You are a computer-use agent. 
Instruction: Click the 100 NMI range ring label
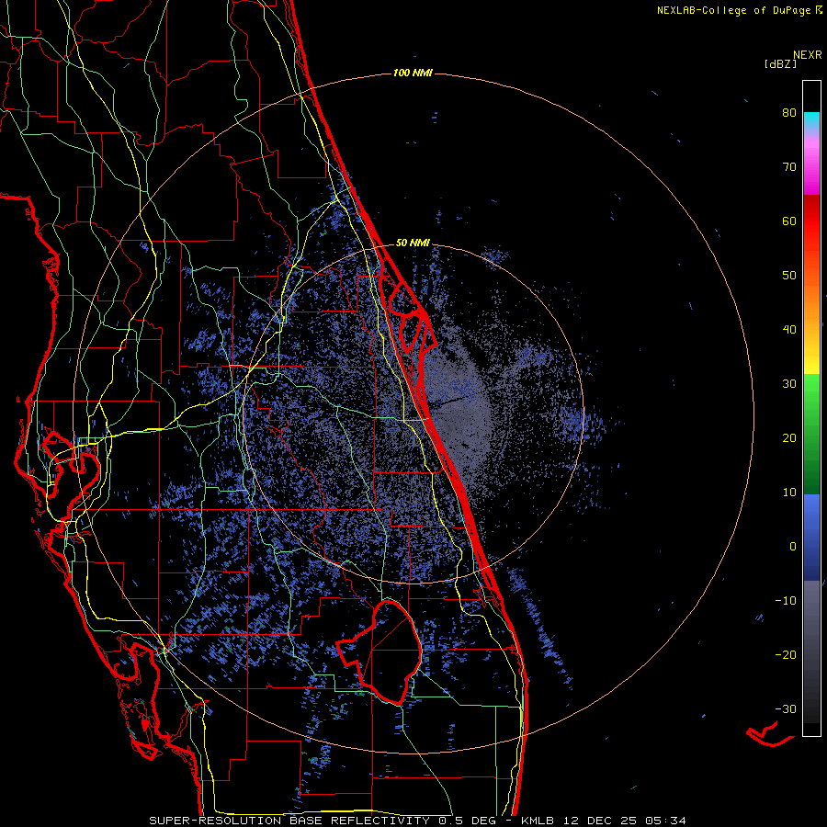tap(413, 73)
